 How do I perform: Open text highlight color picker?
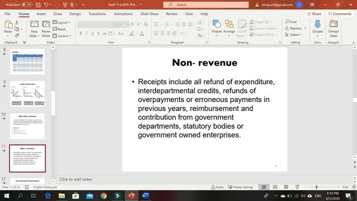pyautogui.click(x=132, y=33)
